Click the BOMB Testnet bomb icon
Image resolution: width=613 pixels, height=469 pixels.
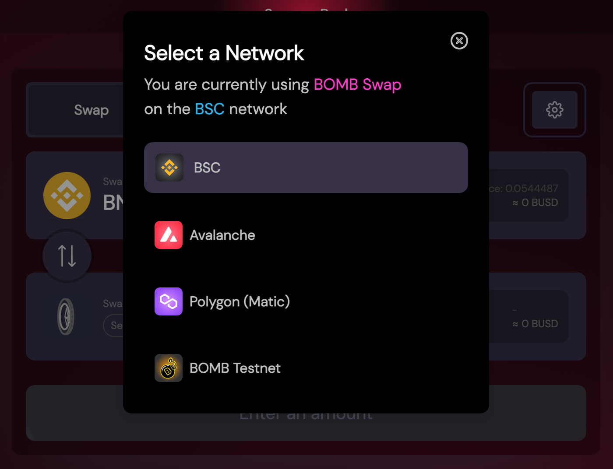coord(169,368)
